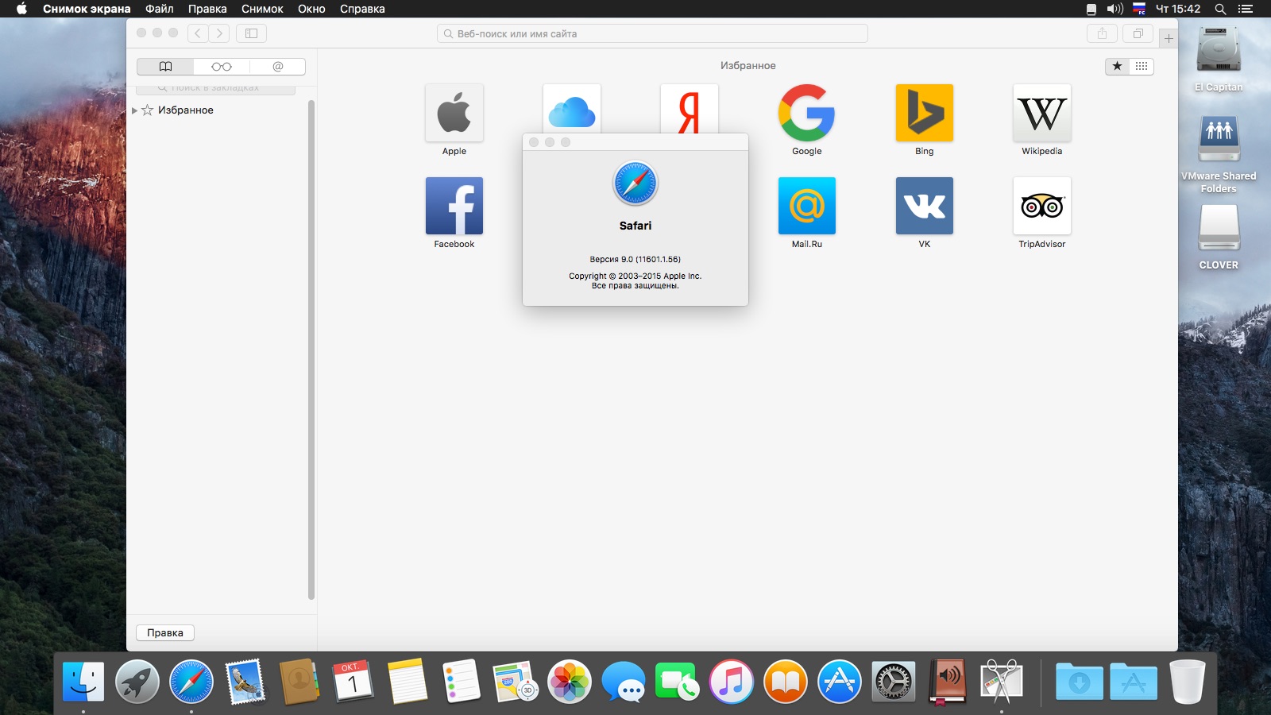This screenshot has width=1271, height=715.
Task: Add a new tab with plus button
Action: point(1169,37)
